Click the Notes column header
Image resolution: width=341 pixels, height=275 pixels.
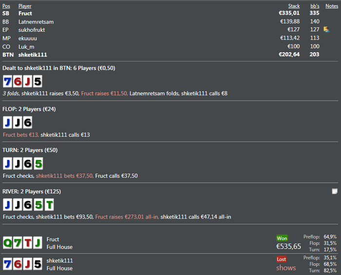click(331, 6)
